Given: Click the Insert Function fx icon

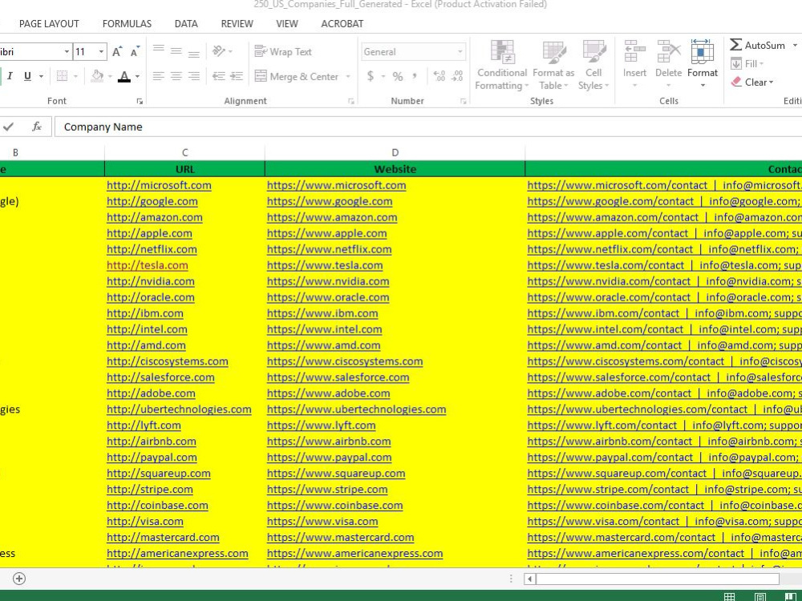Looking at the screenshot, I should [x=36, y=127].
